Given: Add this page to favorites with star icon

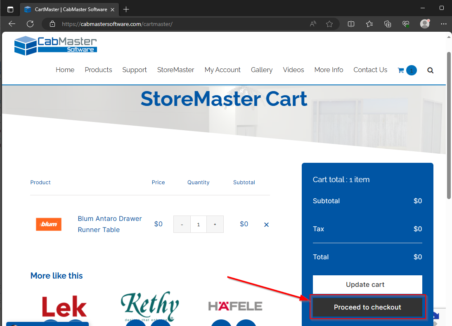Looking at the screenshot, I should click(329, 24).
